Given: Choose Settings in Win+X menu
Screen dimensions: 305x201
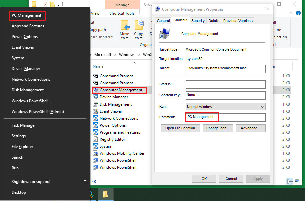Looking at the screenshot, I should click(x=19, y=136).
